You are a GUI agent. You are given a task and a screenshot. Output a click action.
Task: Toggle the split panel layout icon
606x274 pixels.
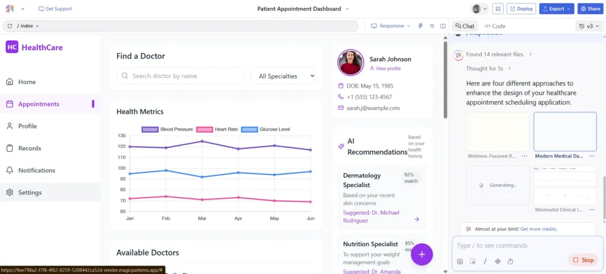click(x=443, y=26)
